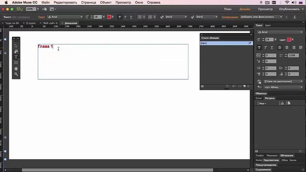Select the Hand tool in toolbox
Screen dimensions: 306x172
(16, 68)
